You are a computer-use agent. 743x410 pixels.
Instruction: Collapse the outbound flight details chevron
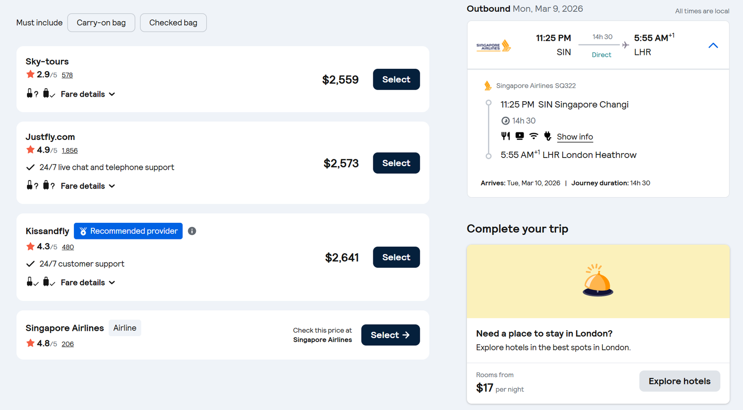point(713,45)
